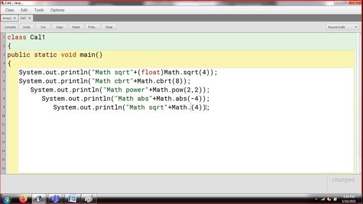The height and width of the screenshot is (204, 363).
Task: Open the Edit menu
Action: tap(24, 10)
